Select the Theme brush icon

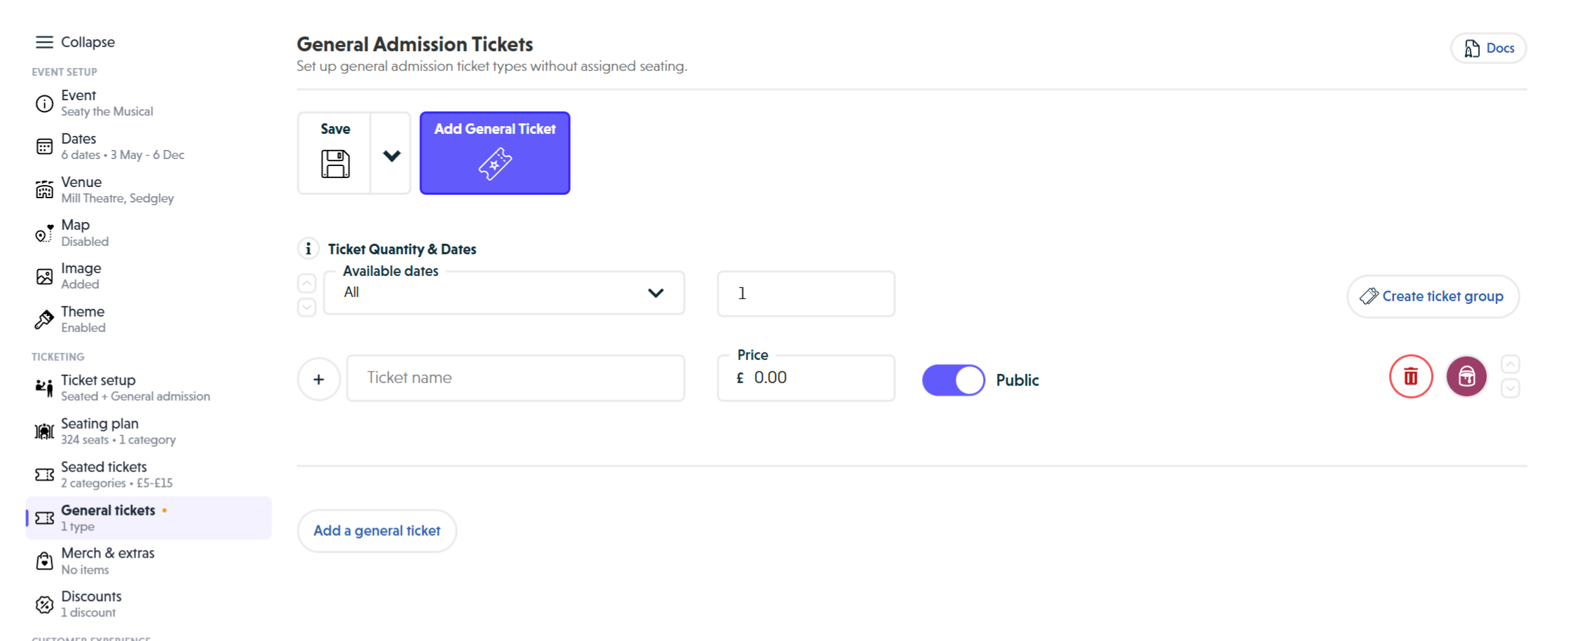[x=43, y=319]
